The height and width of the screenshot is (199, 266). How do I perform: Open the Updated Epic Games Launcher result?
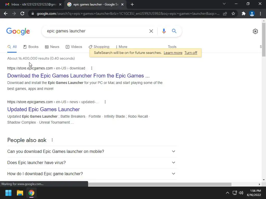[43, 109]
